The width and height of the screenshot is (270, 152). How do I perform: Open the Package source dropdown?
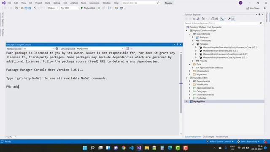click(x=38, y=49)
